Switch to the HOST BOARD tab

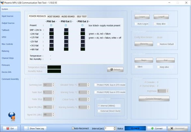[53, 16]
